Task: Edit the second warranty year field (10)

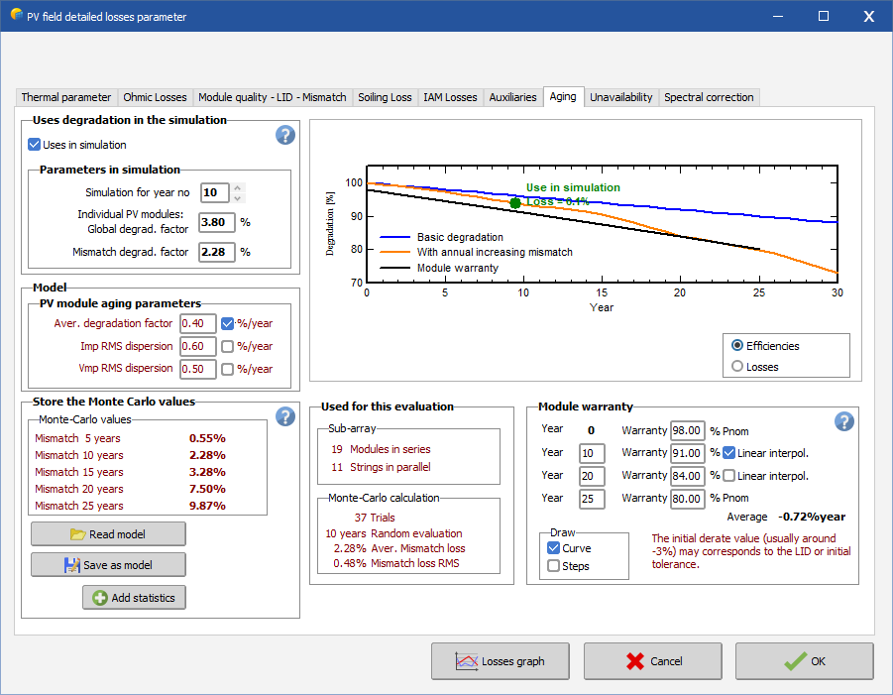Action: click(x=592, y=453)
